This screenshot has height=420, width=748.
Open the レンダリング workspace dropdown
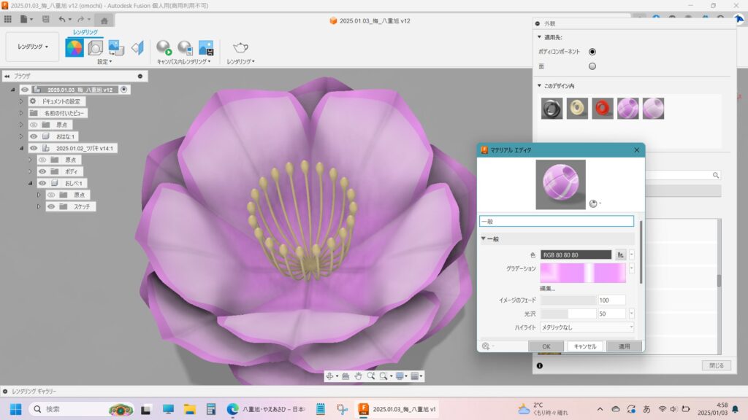tap(33, 47)
